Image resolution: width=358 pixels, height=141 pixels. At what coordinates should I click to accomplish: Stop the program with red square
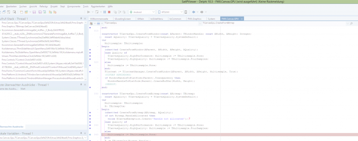[x=109, y=12]
